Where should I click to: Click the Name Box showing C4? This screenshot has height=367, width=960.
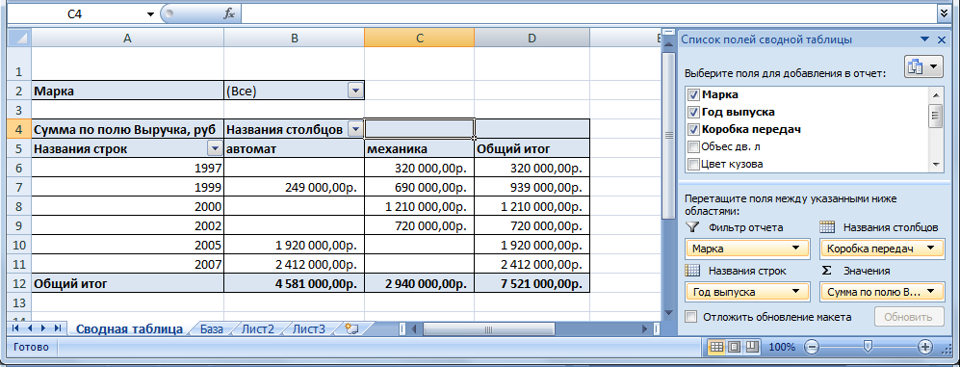point(75,14)
